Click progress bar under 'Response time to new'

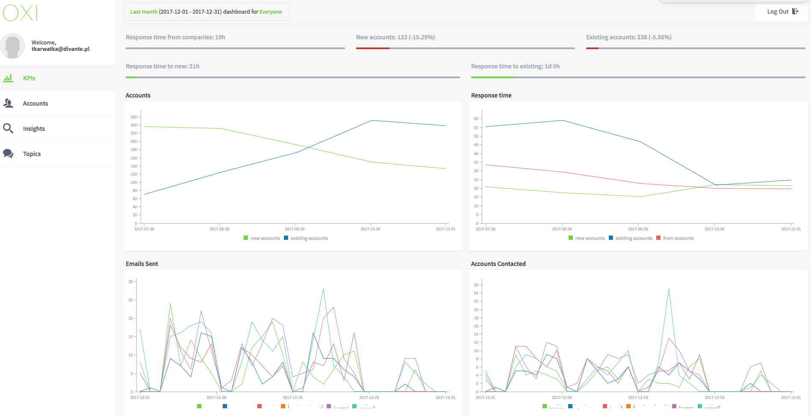(x=293, y=77)
